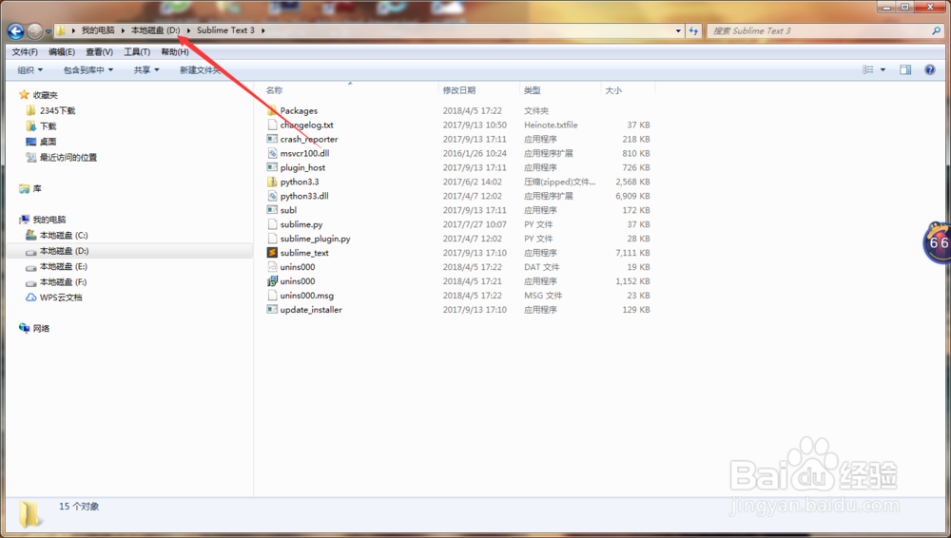Open the 共享 dropdown

146,70
